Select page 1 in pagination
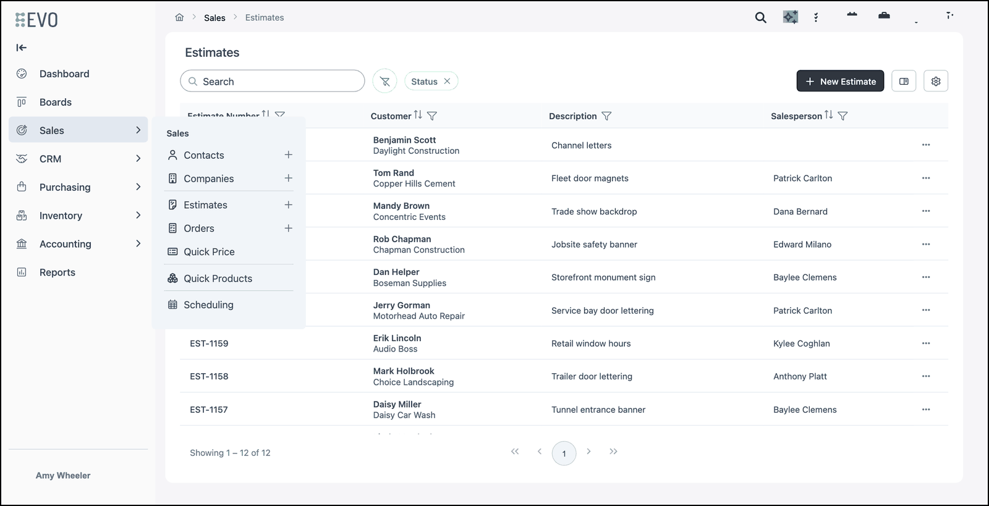989x506 pixels. point(564,453)
